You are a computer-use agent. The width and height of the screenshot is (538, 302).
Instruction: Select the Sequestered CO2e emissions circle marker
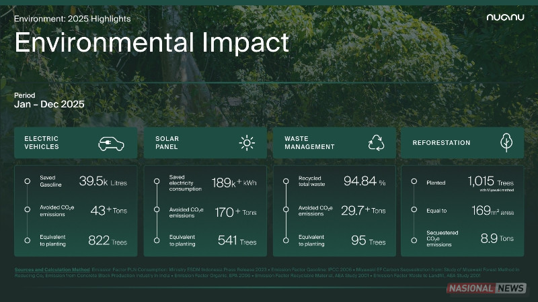[x=414, y=238]
